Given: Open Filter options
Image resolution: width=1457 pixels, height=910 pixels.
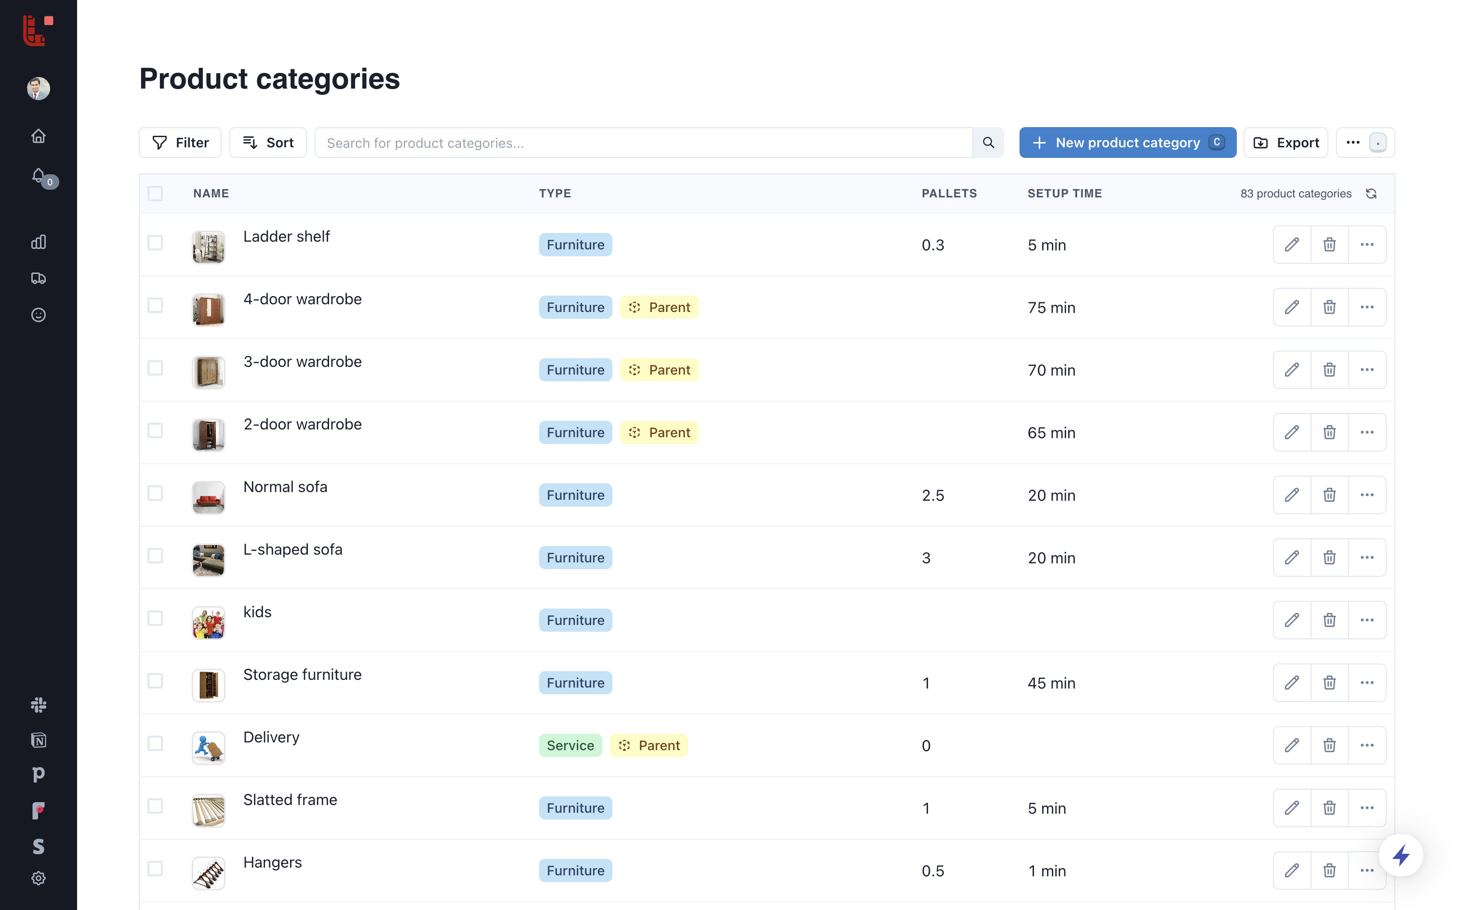Looking at the screenshot, I should pyautogui.click(x=180, y=143).
